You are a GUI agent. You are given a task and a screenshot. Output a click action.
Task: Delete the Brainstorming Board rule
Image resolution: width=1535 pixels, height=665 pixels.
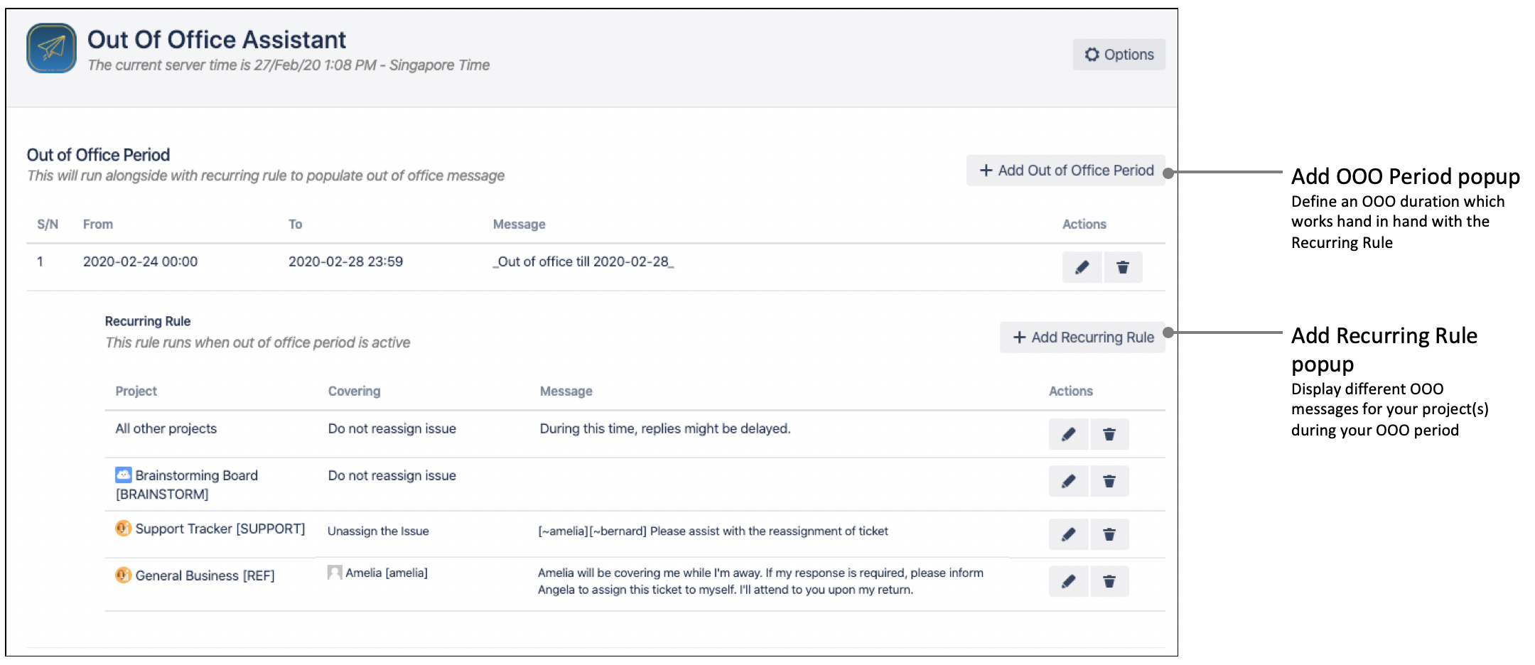(x=1109, y=482)
